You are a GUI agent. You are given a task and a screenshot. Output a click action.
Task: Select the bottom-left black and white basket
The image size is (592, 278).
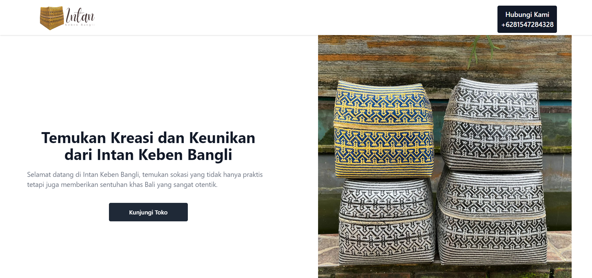pos(387,221)
